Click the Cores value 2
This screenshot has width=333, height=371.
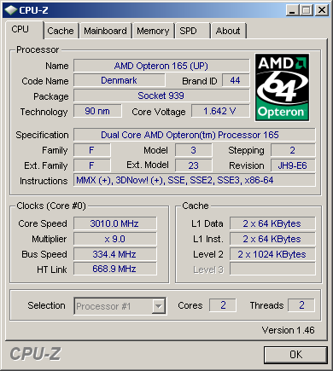[x=223, y=305]
